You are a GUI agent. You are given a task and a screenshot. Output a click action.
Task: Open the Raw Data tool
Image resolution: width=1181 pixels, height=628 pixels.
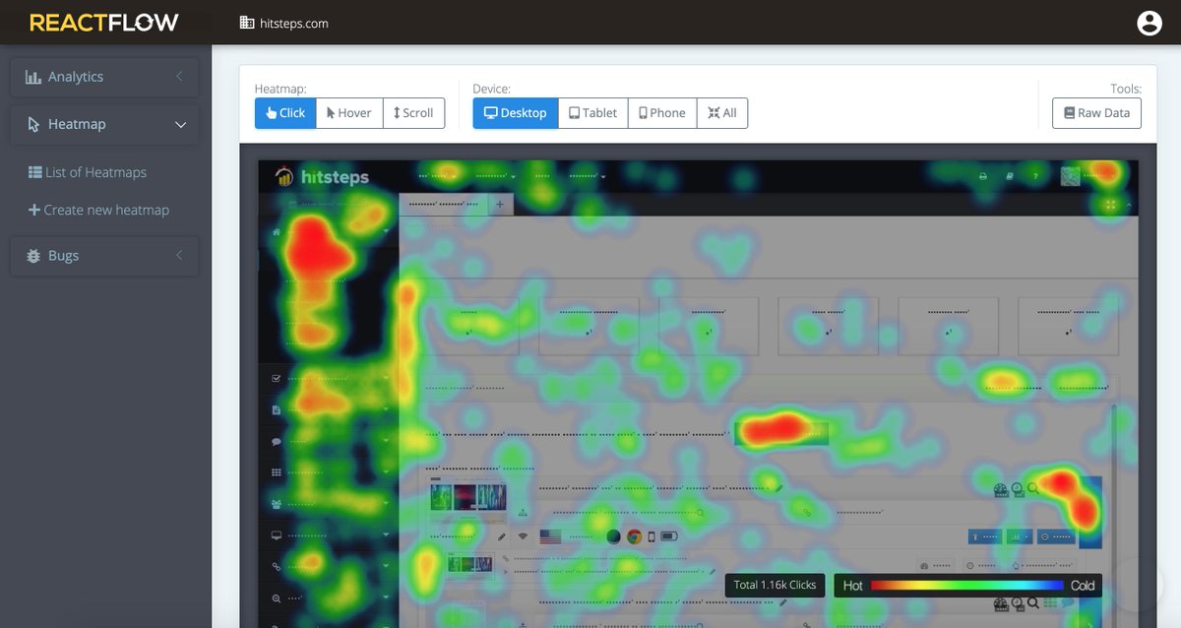(1096, 113)
